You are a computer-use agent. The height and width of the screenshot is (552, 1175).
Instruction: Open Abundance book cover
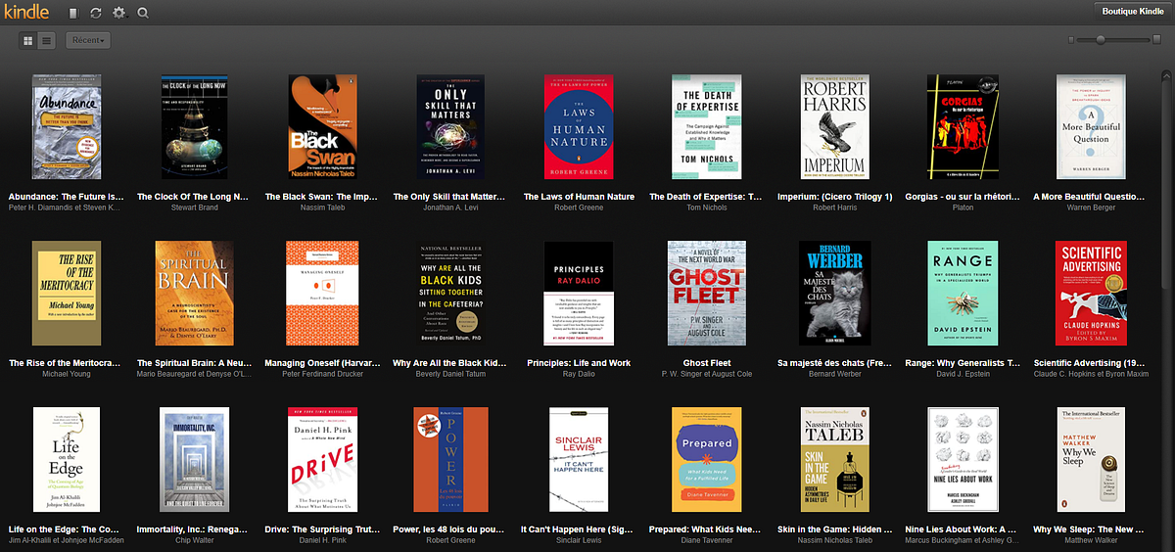(x=67, y=127)
